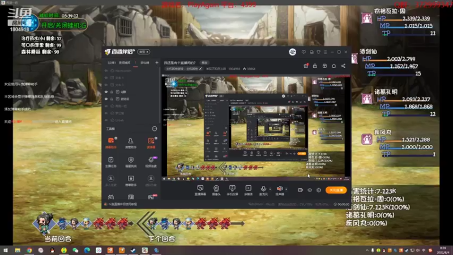Open the 主播任务 streamer tasks tool
Screen dimensions: 453x255
(x=111, y=162)
